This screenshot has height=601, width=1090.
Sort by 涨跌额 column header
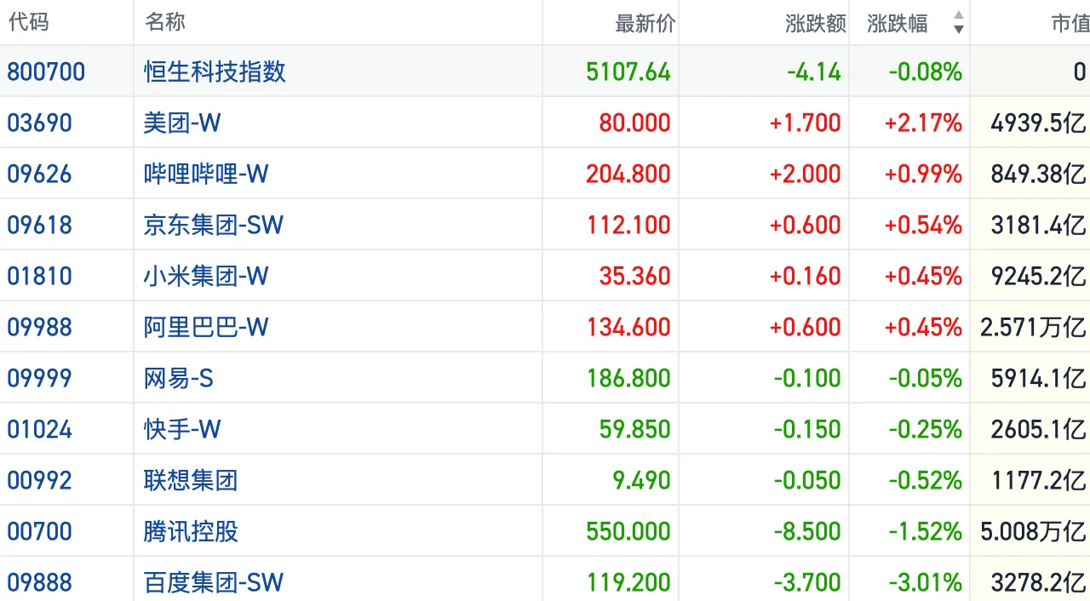(x=815, y=23)
